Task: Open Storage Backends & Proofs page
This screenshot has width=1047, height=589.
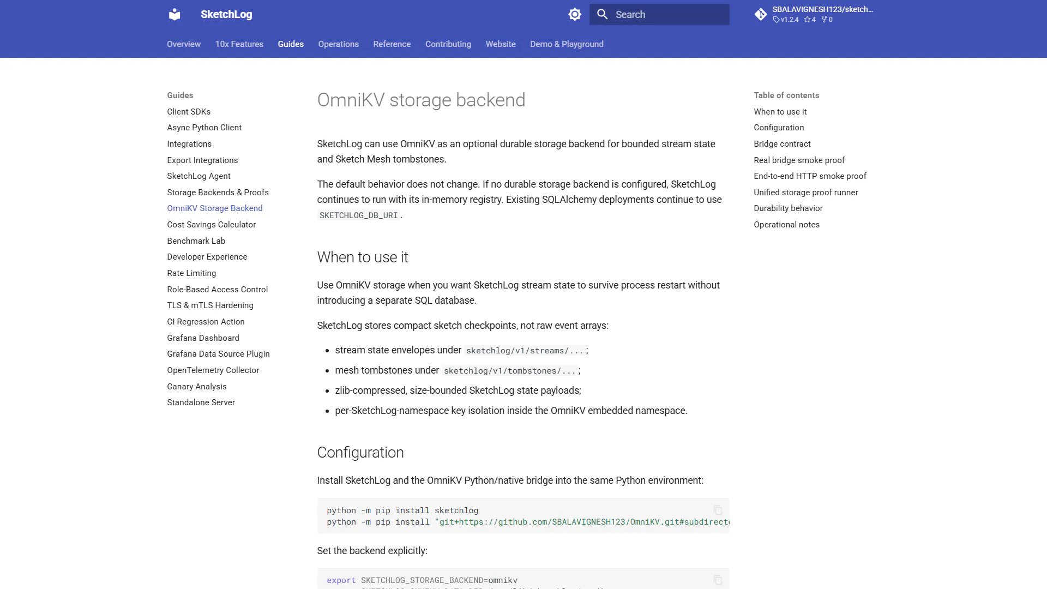Action: 218,192
